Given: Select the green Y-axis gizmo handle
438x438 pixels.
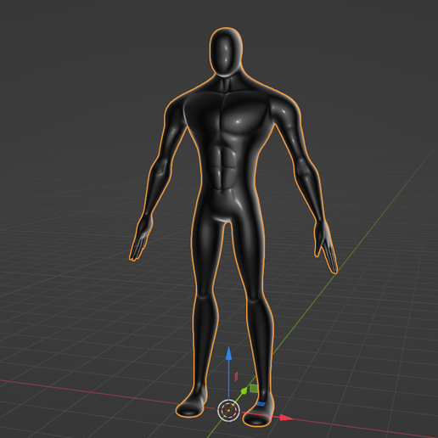Looking at the screenshot, I should [x=244, y=391].
